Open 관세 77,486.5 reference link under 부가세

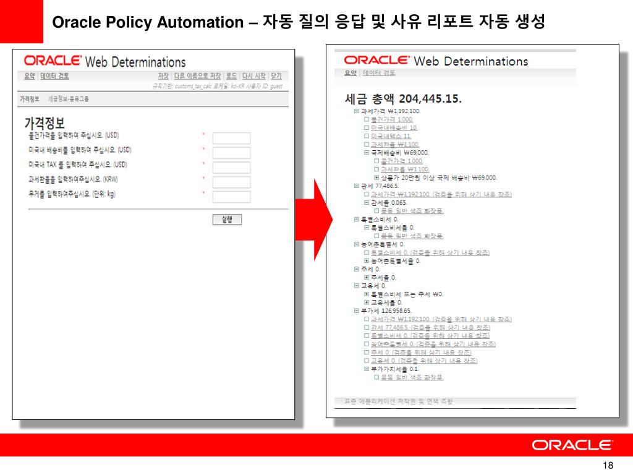pyautogui.click(x=430, y=327)
